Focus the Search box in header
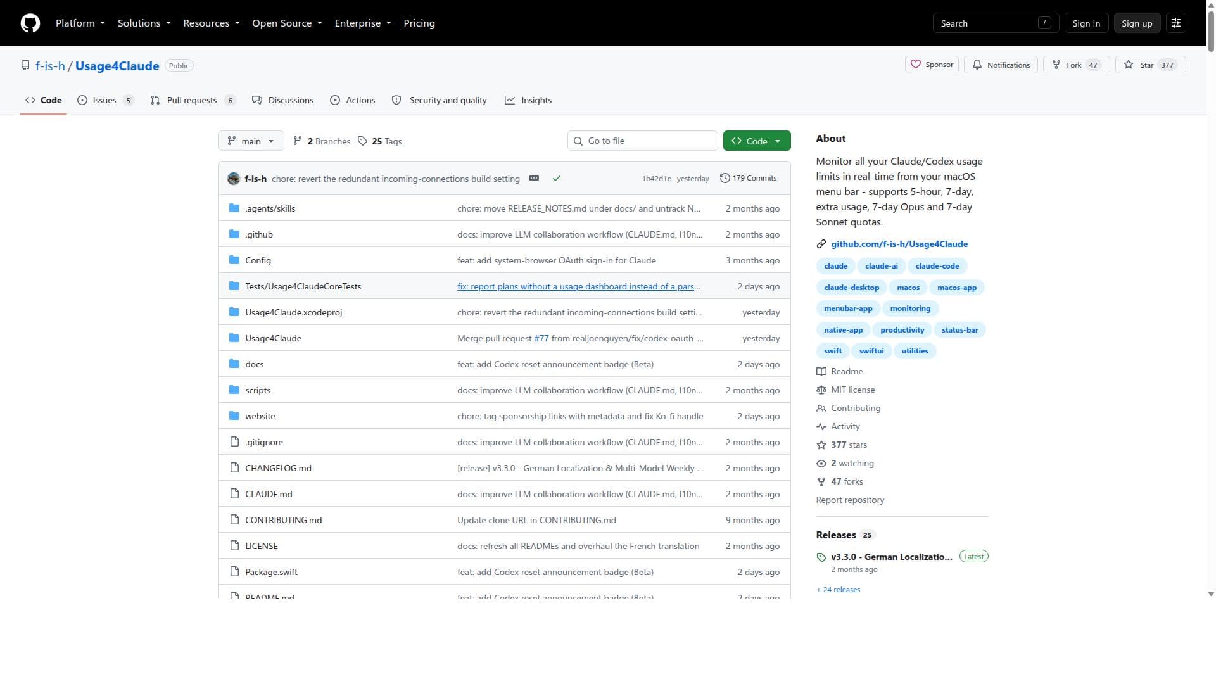The height and width of the screenshot is (684, 1216). (996, 23)
